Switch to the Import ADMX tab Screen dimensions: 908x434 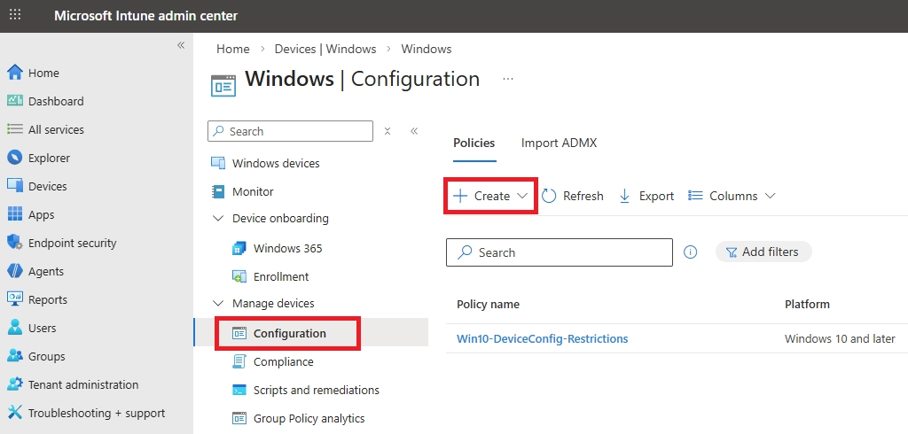559,143
